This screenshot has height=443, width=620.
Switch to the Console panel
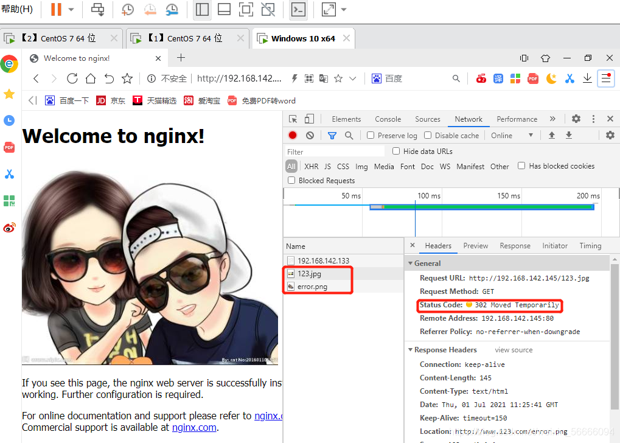tap(388, 119)
